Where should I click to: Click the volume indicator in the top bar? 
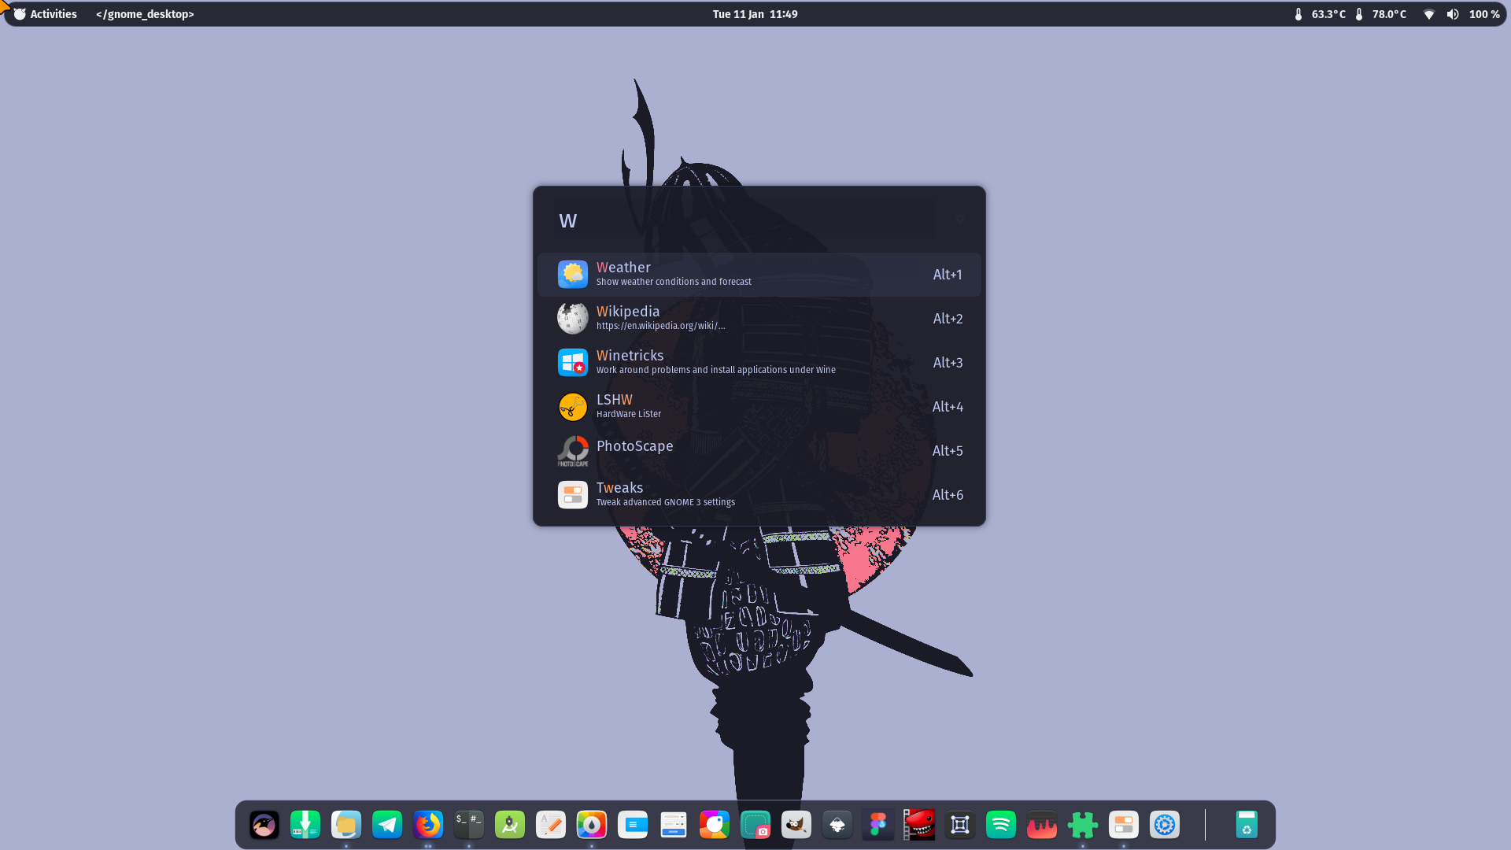click(x=1453, y=13)
